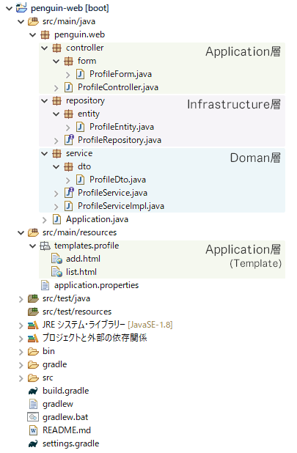Click the service package icon

click(x=56, y=153)
